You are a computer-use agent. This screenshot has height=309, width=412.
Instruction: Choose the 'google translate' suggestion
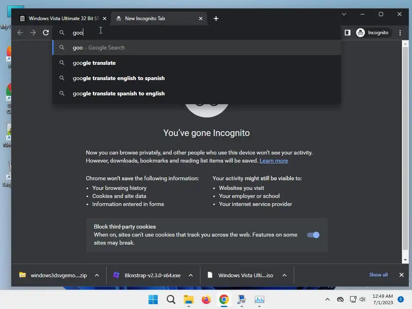(x=197, y=63)
